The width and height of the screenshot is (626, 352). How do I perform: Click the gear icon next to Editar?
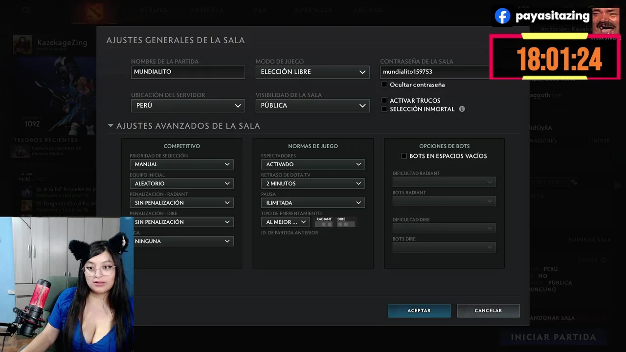tap(604, 260)
